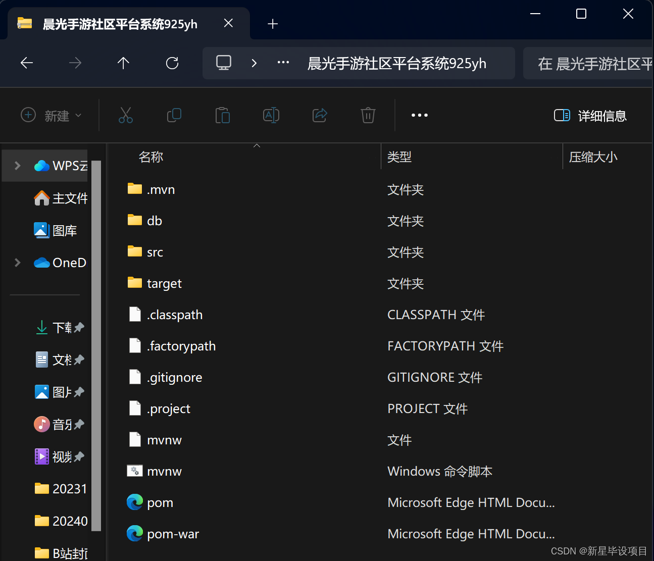Open WPS云 in the sidebar
Viewport: 654px width, 561px height.
point(61,166)
